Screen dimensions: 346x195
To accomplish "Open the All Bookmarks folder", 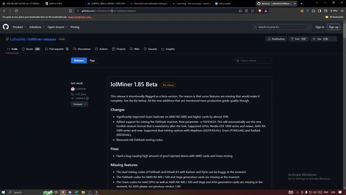I will tap(334, 17).
